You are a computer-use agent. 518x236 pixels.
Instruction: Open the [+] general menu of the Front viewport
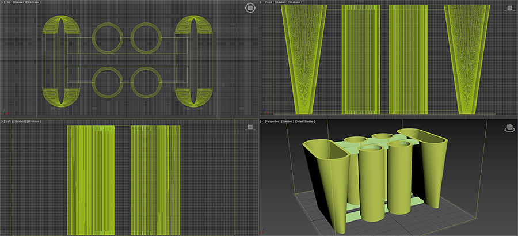(x=262, y=2)
